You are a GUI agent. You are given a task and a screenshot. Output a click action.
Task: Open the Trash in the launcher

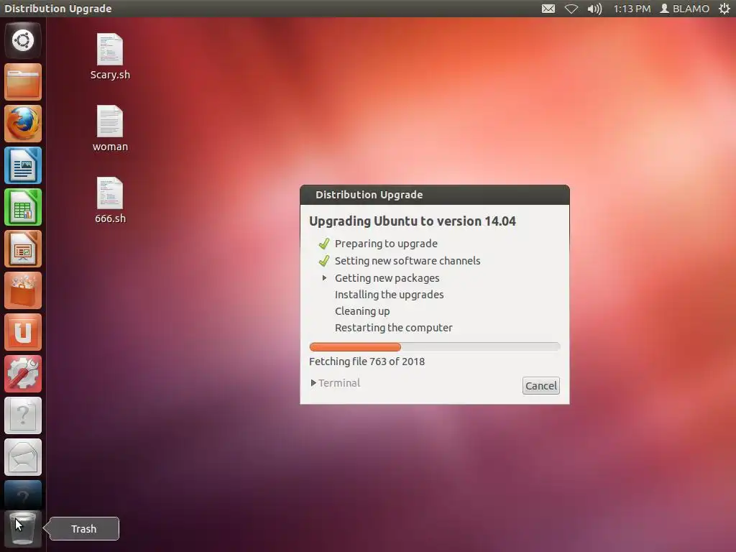23,529
